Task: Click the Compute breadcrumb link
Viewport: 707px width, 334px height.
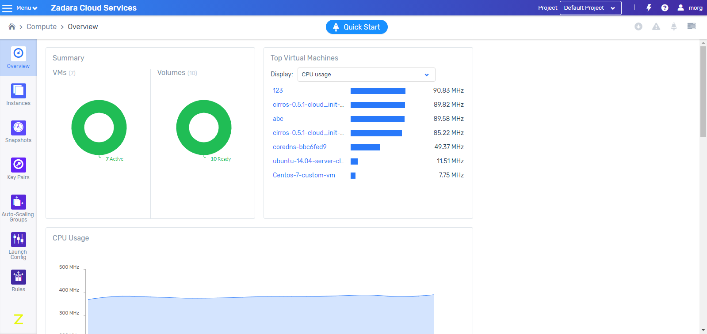Action: tap(42, 26)
